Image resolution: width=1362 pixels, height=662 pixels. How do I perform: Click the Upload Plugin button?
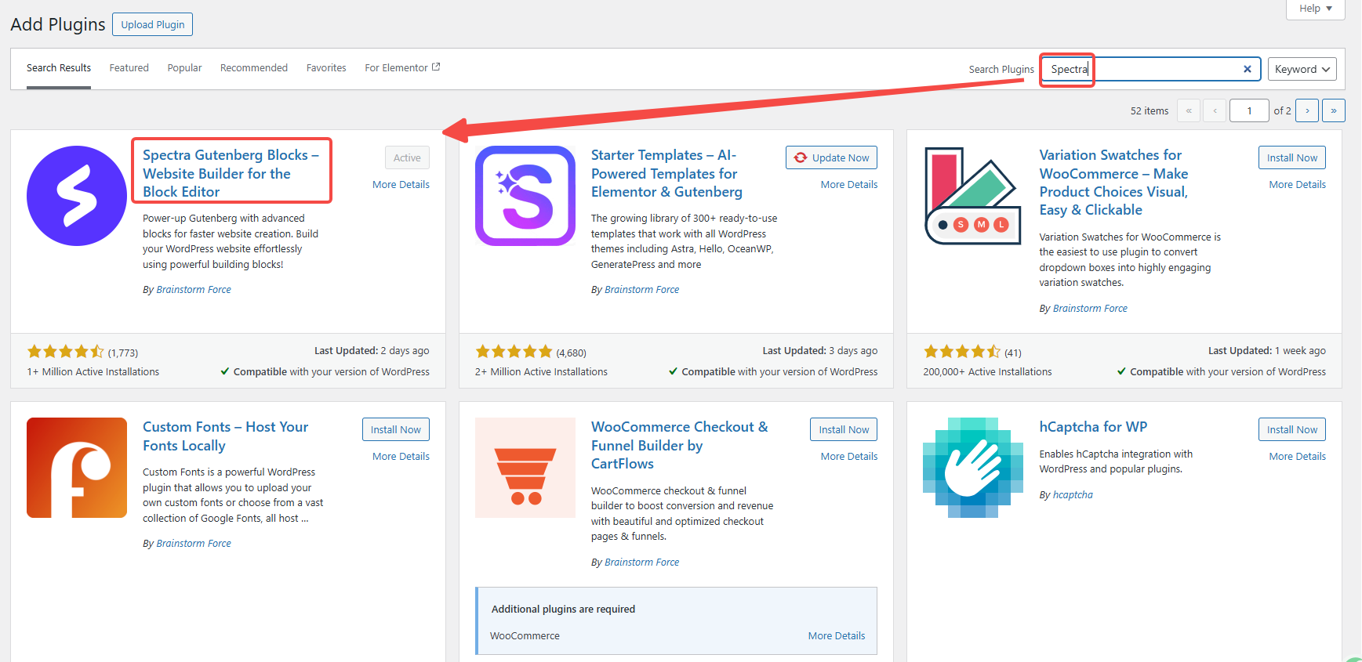pyautogui.click(x=153, y=24)
